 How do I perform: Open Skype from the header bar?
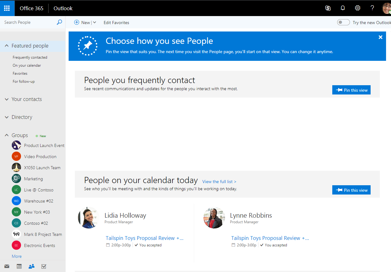[328, 8]
